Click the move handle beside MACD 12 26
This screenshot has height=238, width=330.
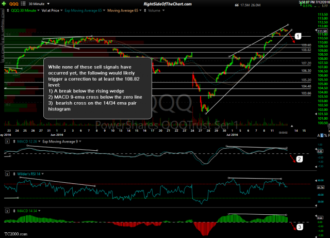click(14, 141)
